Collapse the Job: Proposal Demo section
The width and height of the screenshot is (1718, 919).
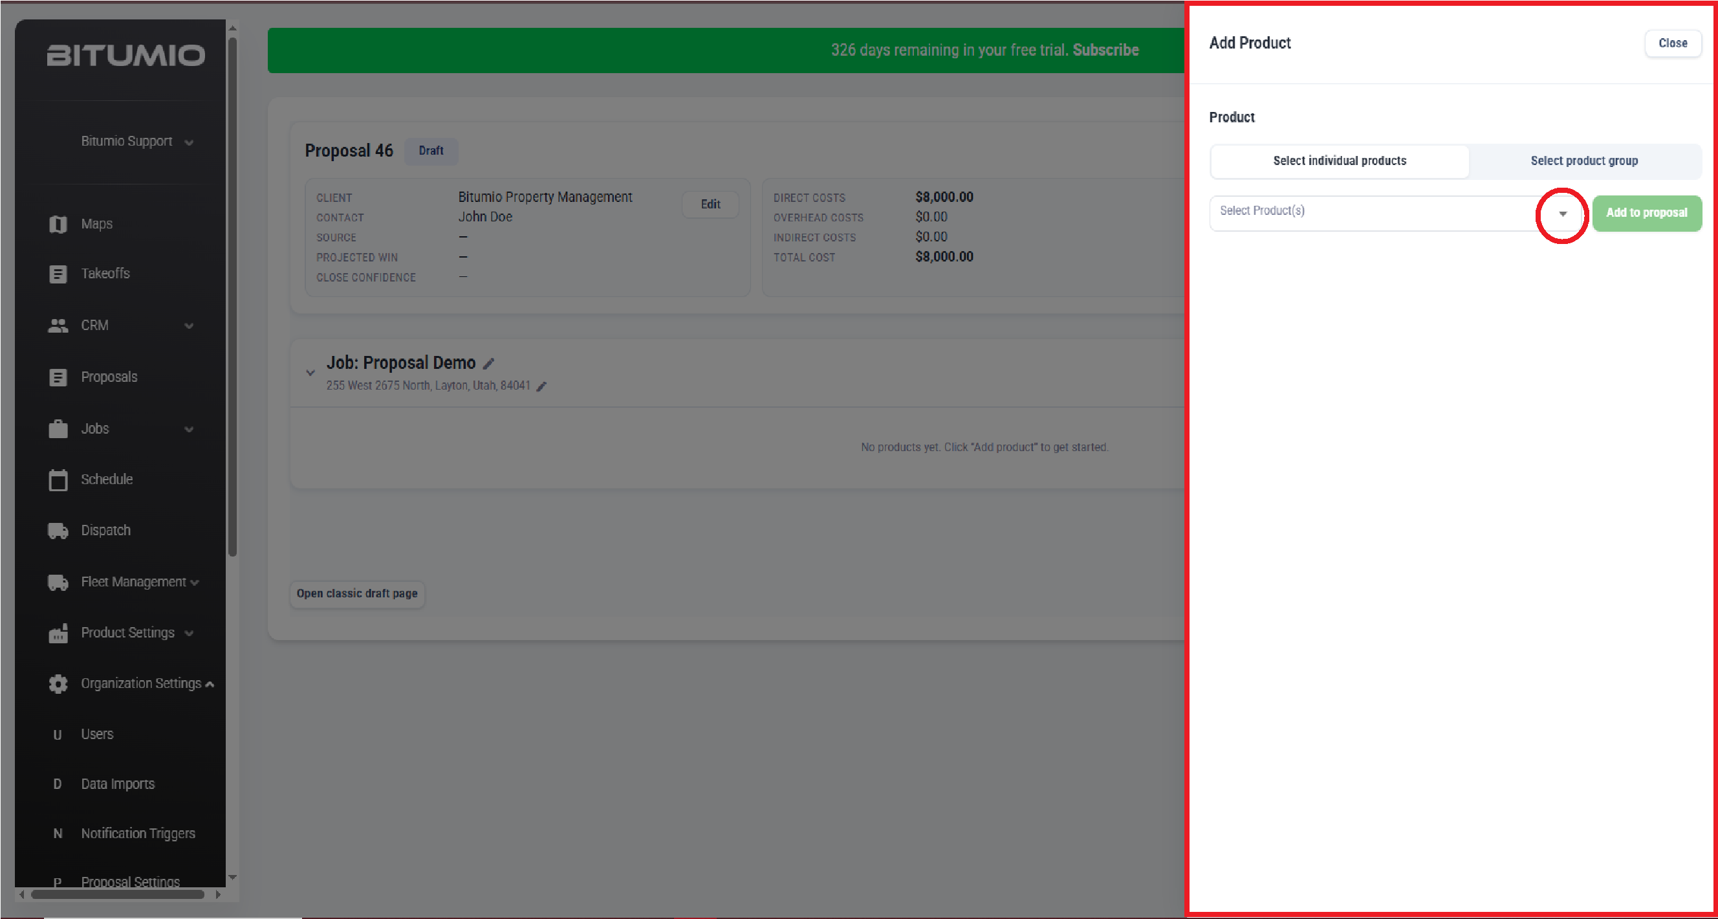[310, 373]
